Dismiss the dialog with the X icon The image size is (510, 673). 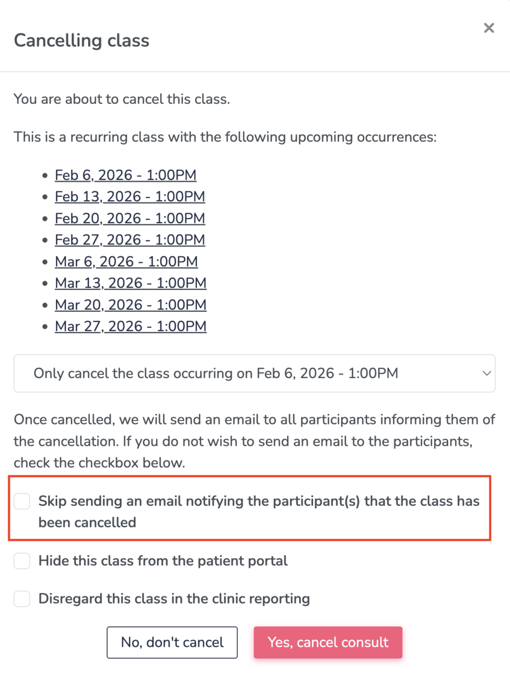click(x=489, y=27)
